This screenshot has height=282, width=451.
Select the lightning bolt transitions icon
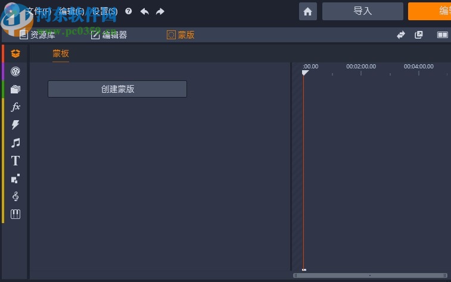click(x=15, y=124)
